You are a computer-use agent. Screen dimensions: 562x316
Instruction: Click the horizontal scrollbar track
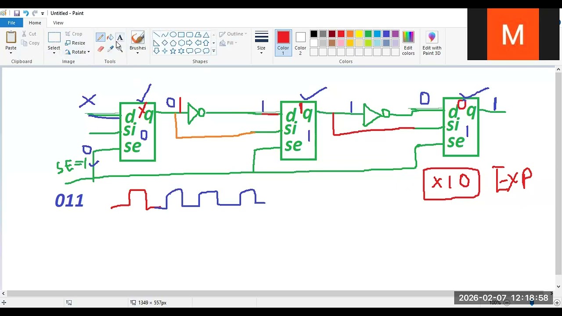[277, 294]
